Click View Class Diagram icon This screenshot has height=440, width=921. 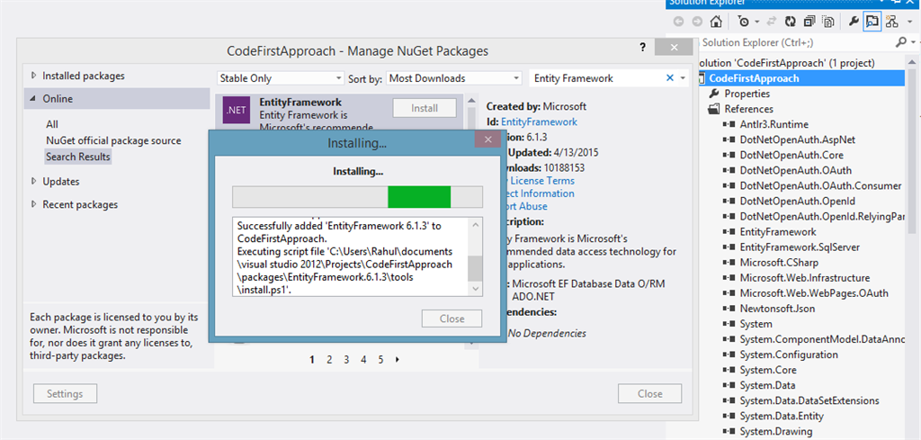coord(891,22)
